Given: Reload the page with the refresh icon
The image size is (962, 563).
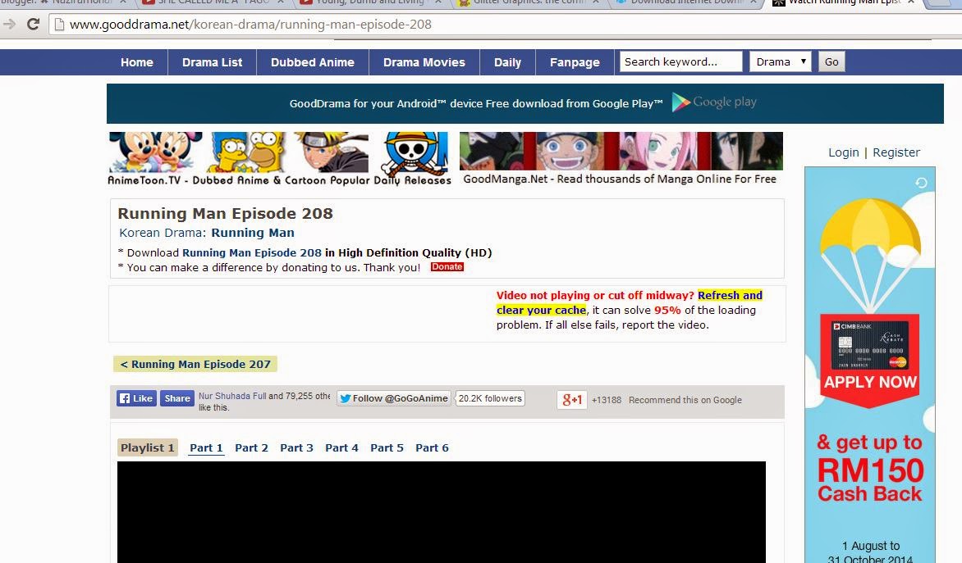Looking at the screenshot, I should click(x=33, y=24).
